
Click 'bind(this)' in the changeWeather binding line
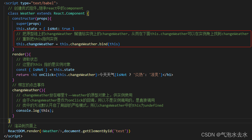(110, 44)
